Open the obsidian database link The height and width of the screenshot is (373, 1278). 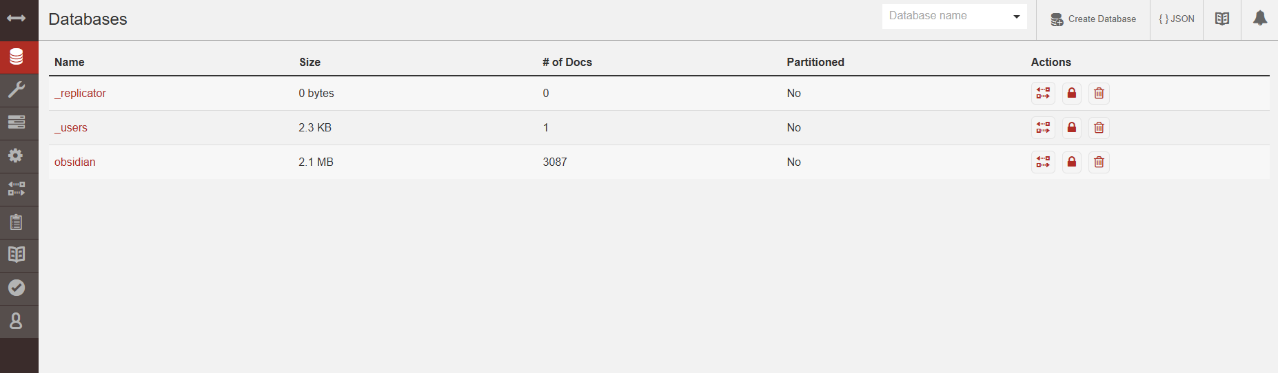[75, 162]
